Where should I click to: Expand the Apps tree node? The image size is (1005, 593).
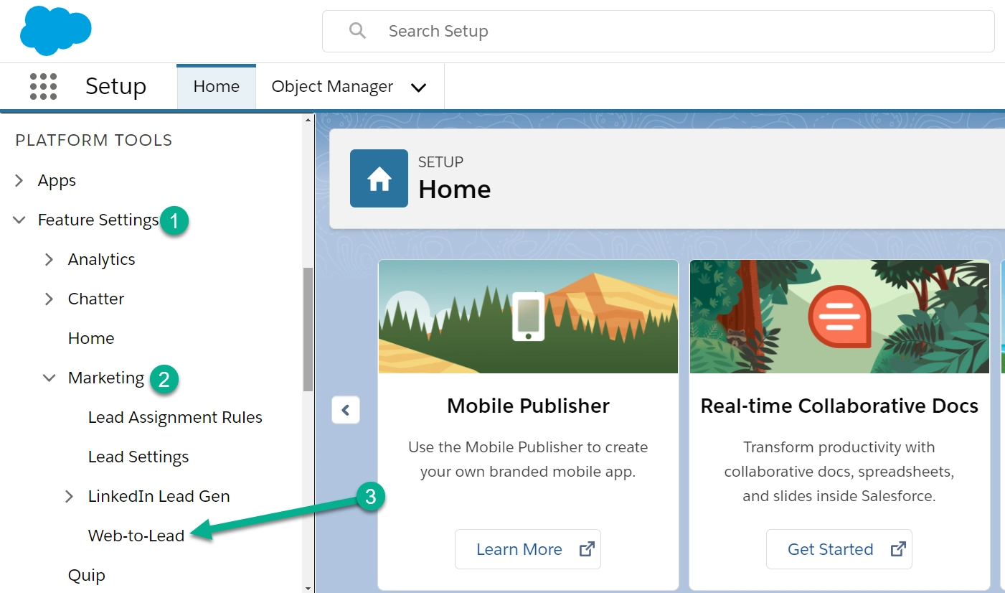19,181
